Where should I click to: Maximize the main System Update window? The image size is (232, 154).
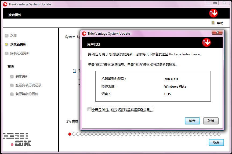[215, 3]
